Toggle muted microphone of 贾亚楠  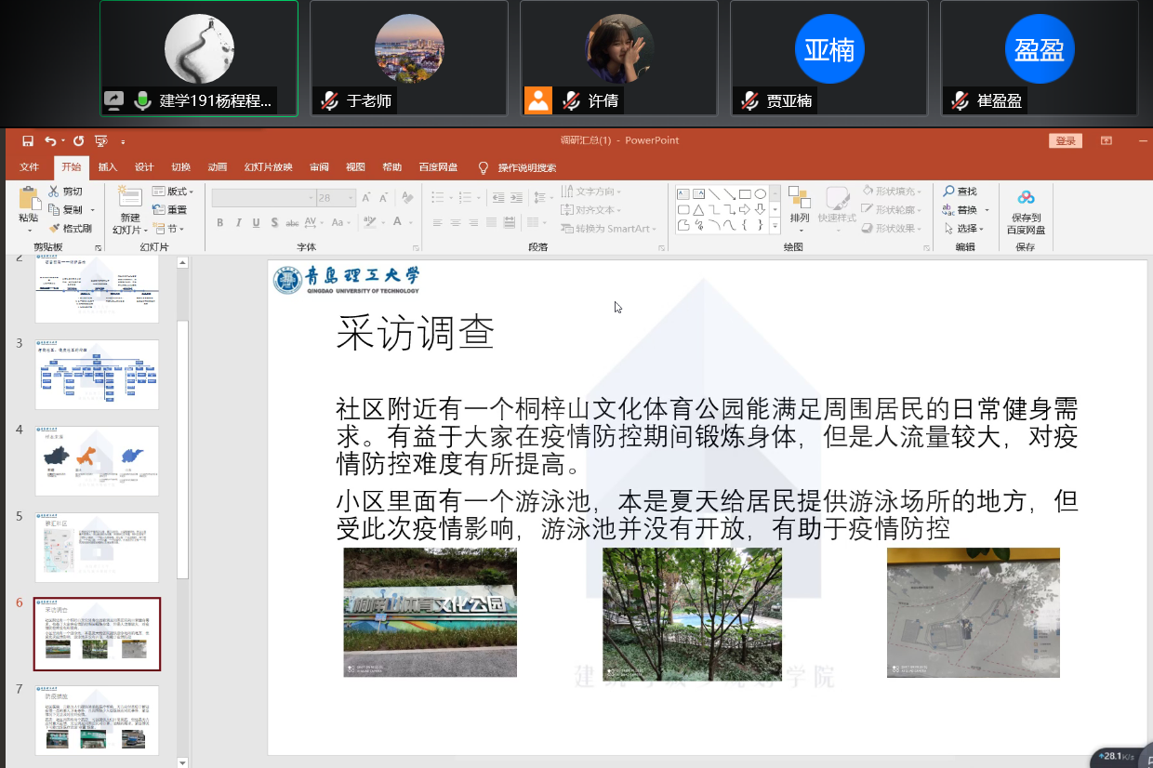click(749, 100)
